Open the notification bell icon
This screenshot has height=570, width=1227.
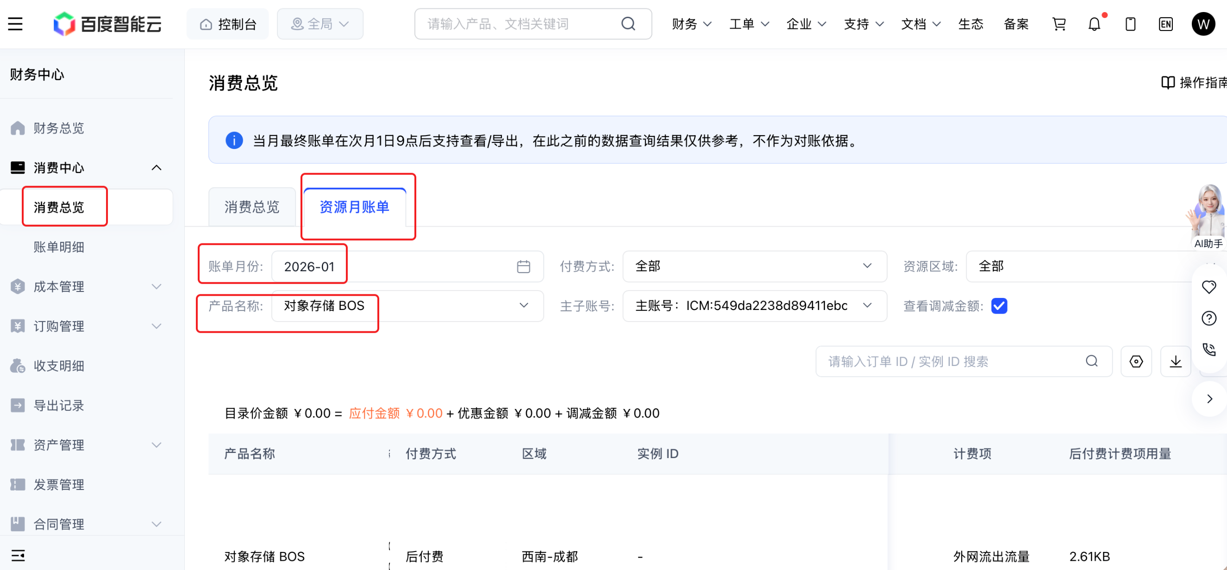[x=1095, y=24]
